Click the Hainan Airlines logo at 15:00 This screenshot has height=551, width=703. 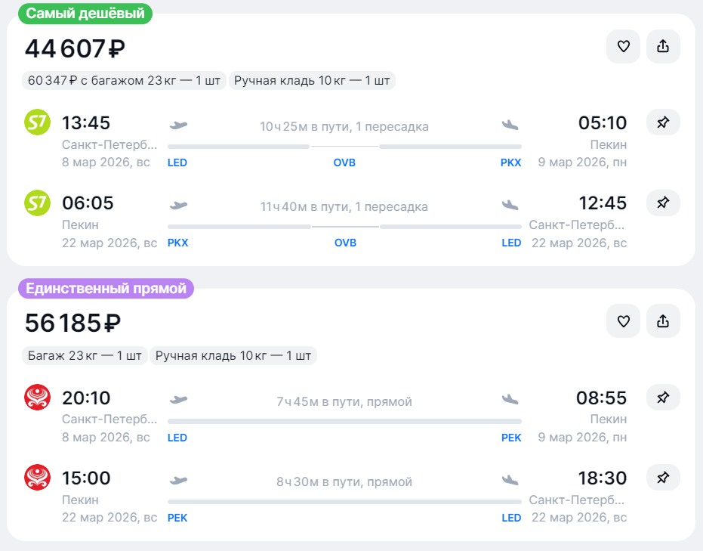pos(37,478)
